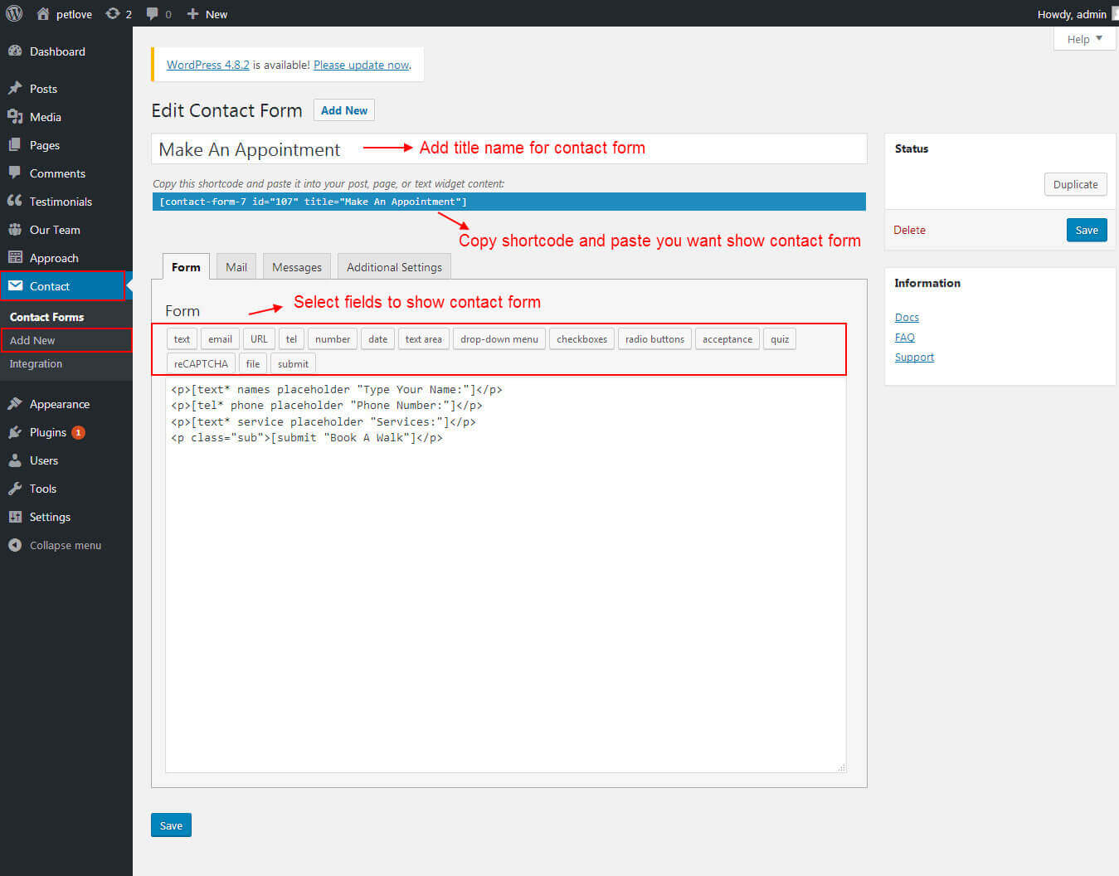
Task: Click the Plugins update badge showing 1
Action: (78, 432)
